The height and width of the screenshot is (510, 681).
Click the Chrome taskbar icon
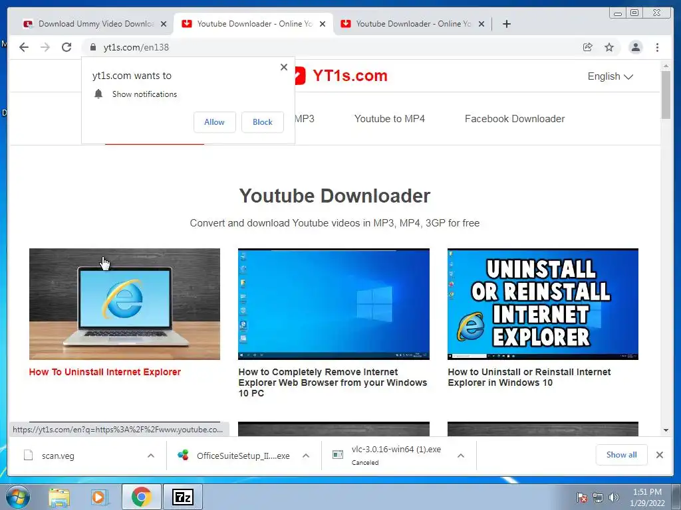pyautogui.click(x=141, y=497)
